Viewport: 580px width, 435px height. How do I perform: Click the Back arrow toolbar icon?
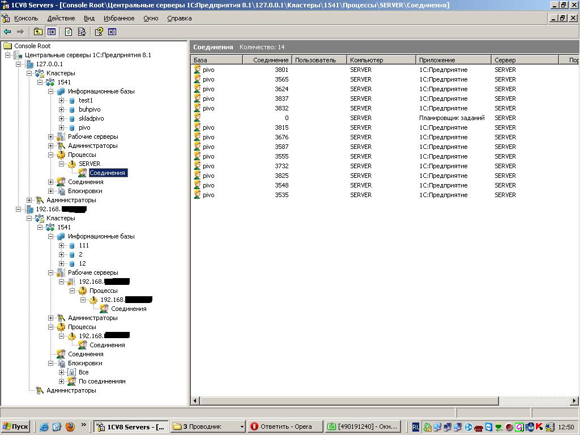(x=7, y=32)
